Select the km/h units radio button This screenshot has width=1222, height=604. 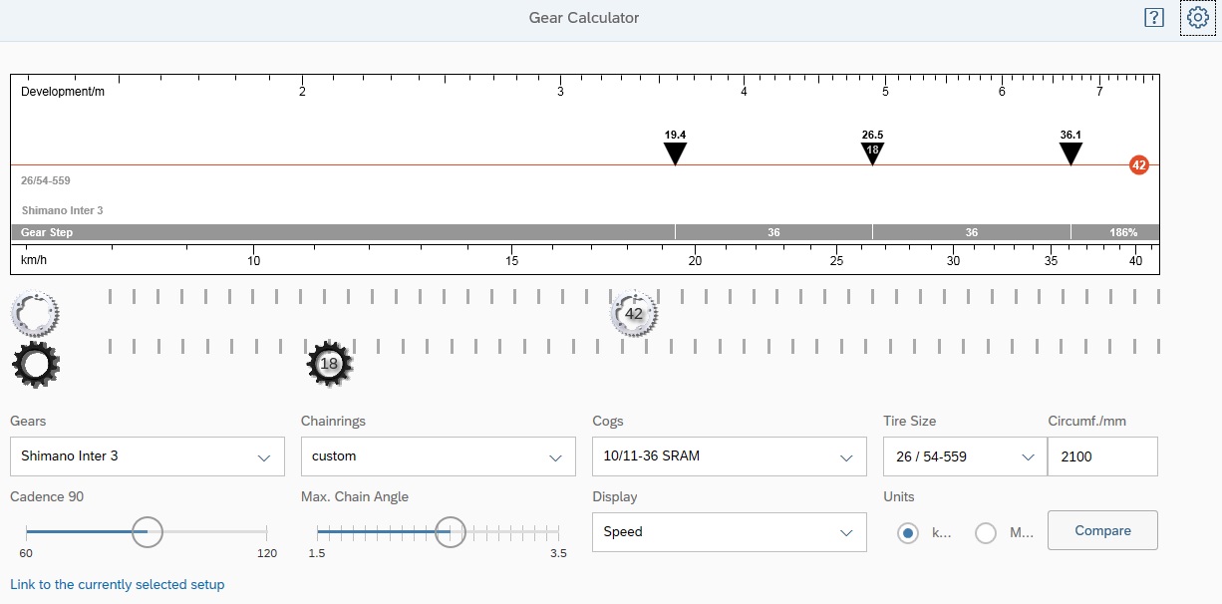[907, 533]
